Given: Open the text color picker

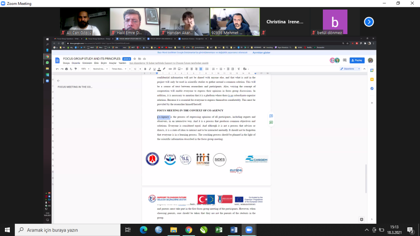Looking at the screenshot, I should click(159, 69).
